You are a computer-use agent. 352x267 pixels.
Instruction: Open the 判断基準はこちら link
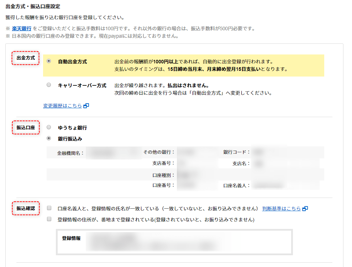pos(281,209)
